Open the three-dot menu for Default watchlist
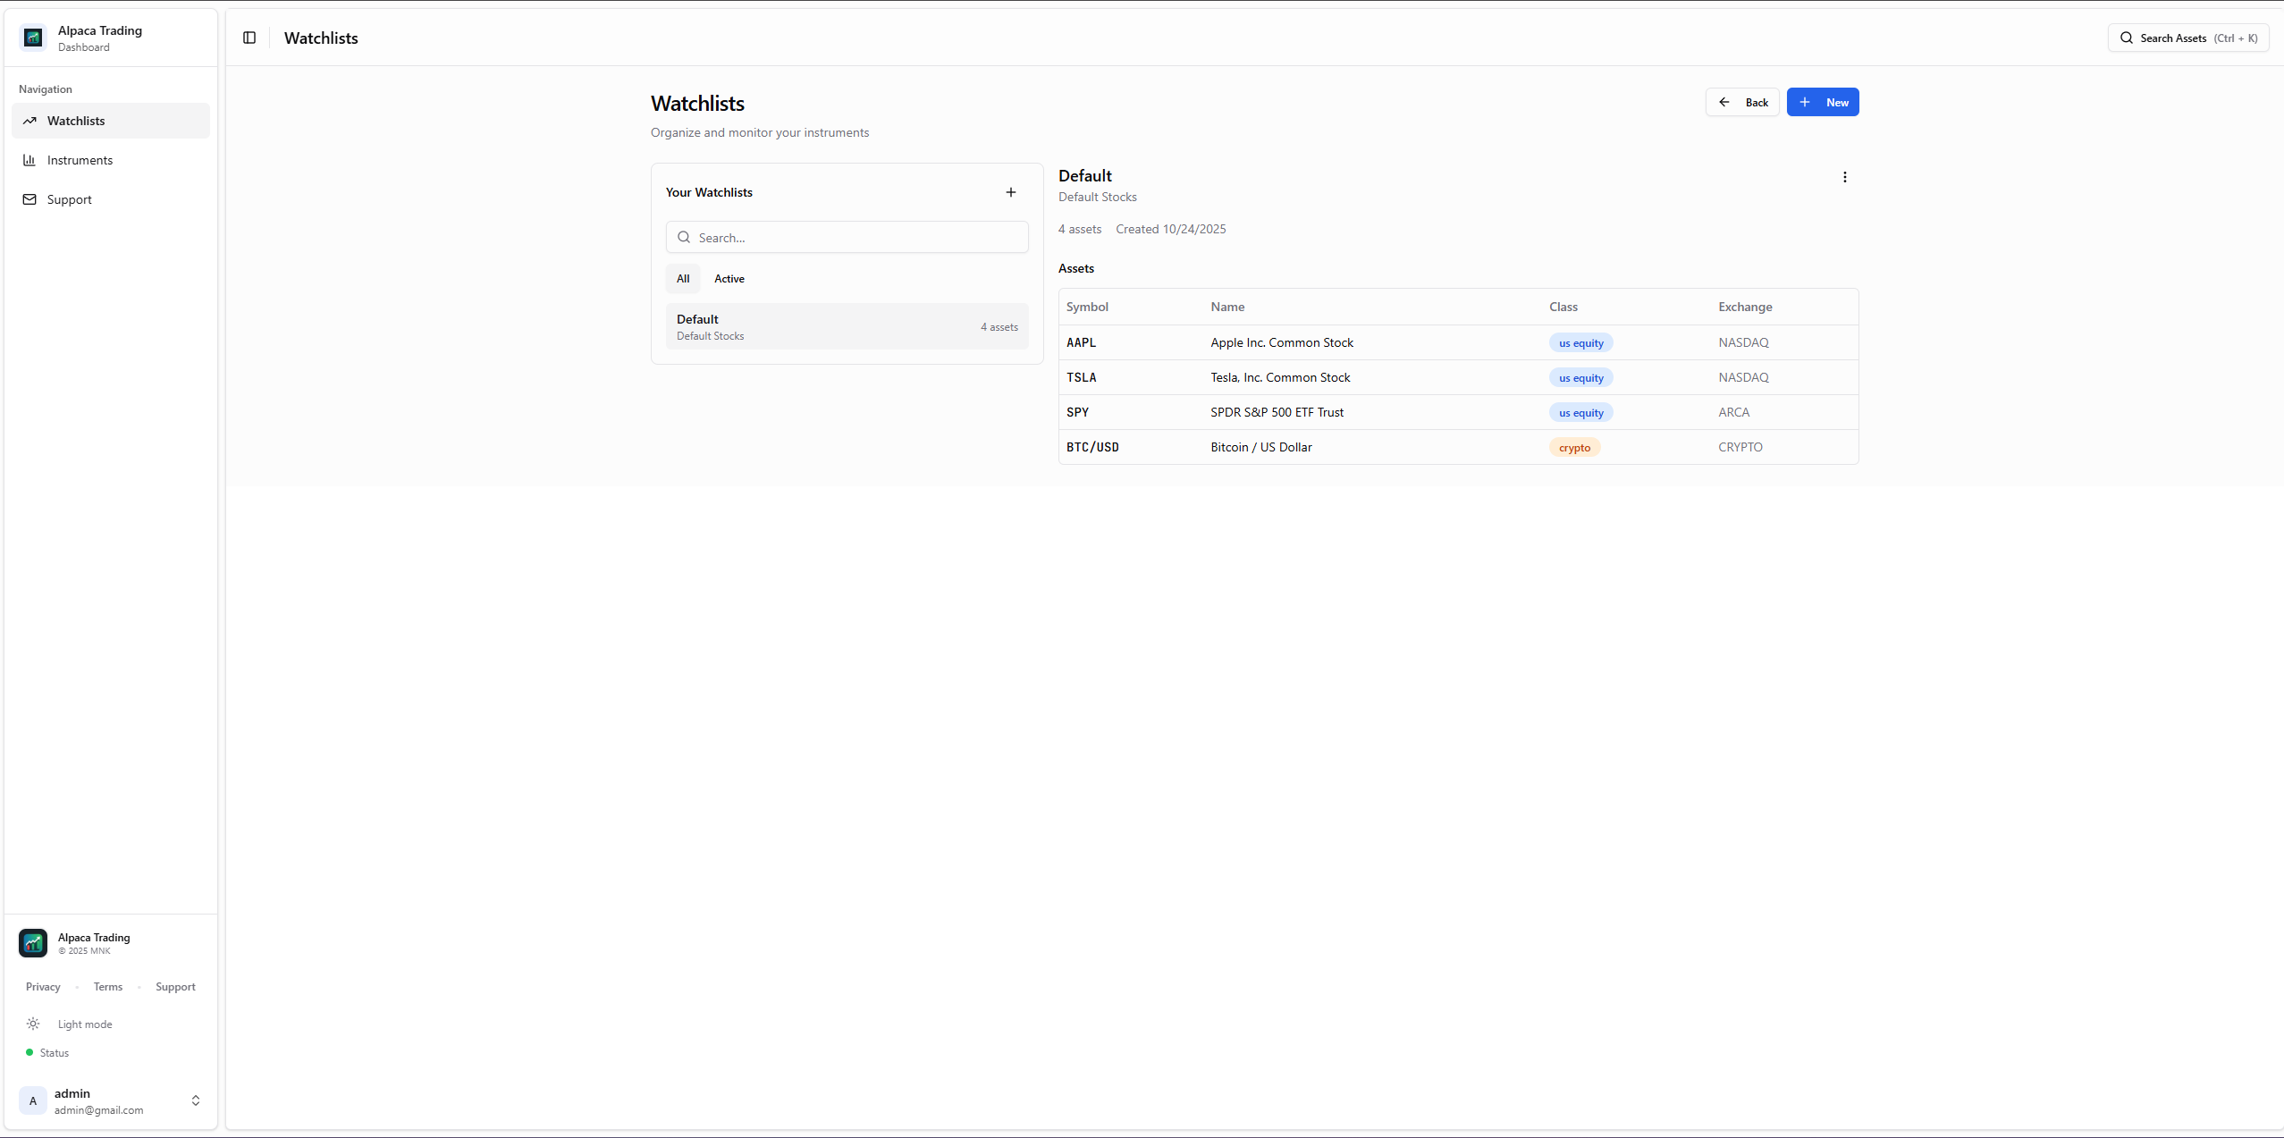 click(x=1844, y=177)
